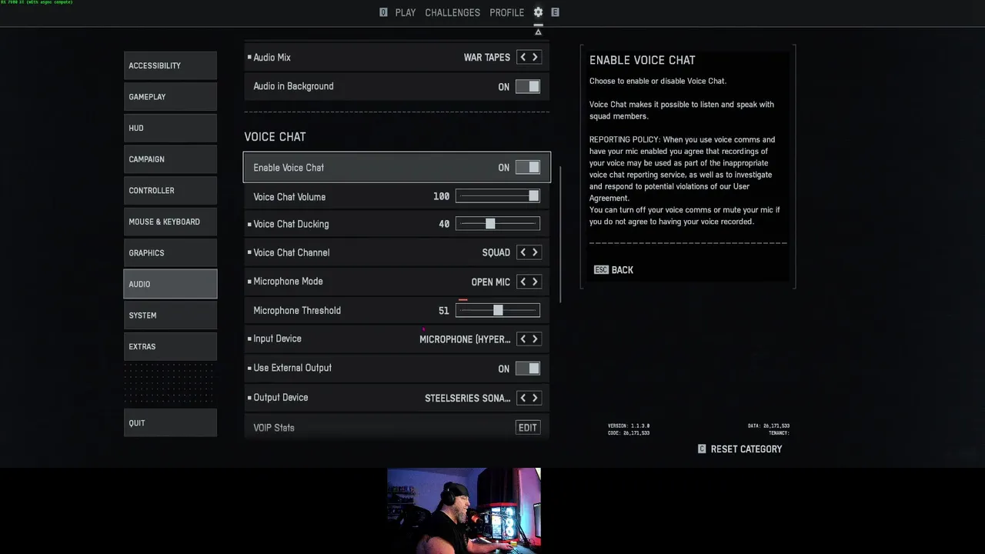Click the Microphone Mode row label
The height and width of the screenshot is (554, 985).
[x=288, y=282]
